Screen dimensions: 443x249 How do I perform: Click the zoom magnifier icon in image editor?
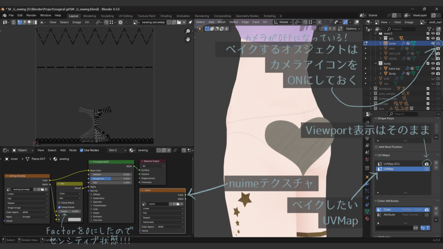188,31
